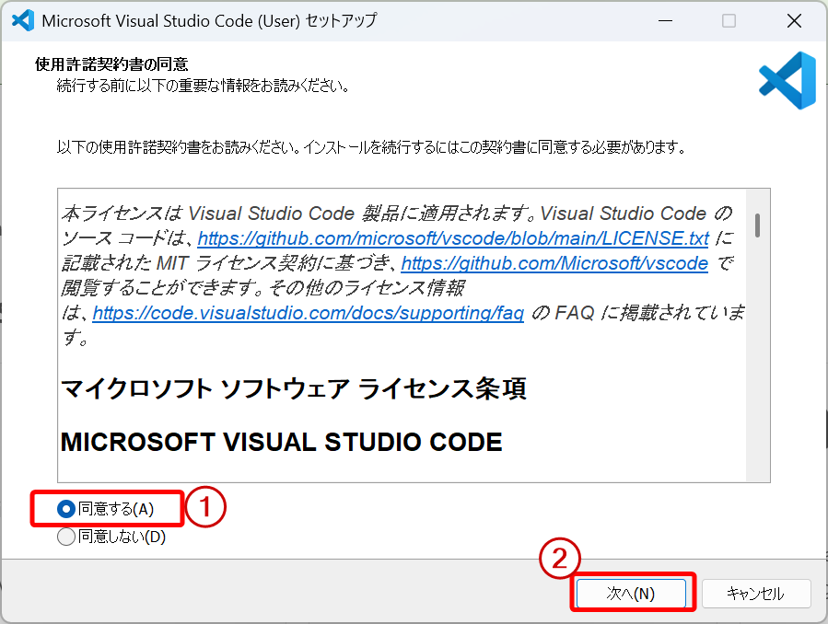Click the MICROSOFT VISUAL STUDIO CODE heading
The height and width of the screenshot is (624, 828).
(x=281, y=442)
